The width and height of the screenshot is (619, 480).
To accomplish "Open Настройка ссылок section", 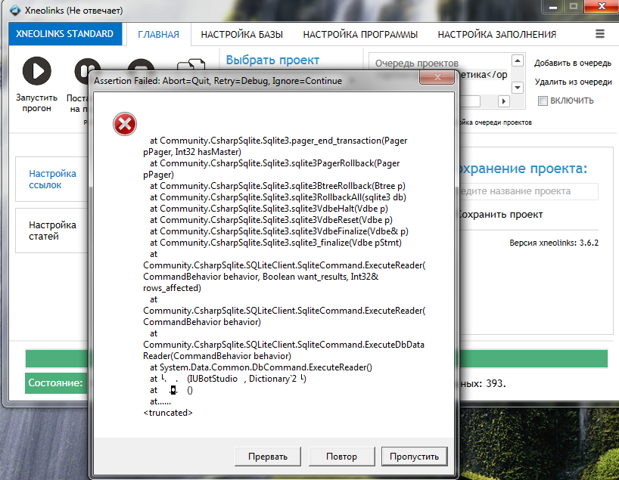I will [52, 179].
